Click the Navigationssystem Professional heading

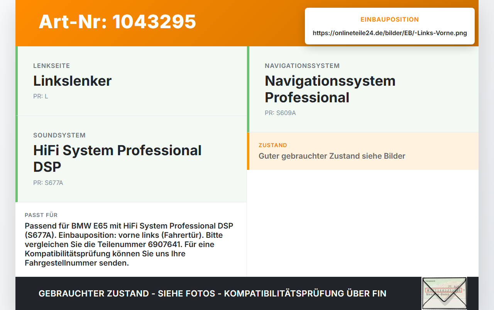point(330,89)
